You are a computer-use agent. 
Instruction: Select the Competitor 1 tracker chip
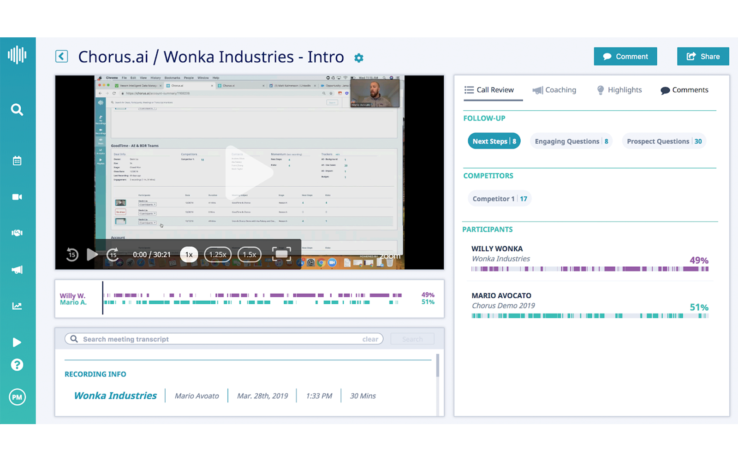[500, 199]
